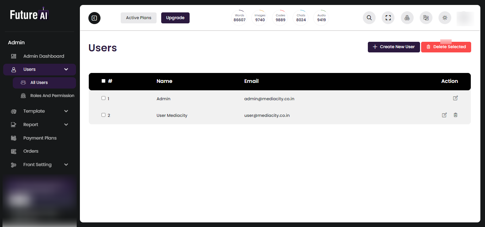Image resolution: width=485 pixels, height=227 pixels.
Task: Edit Admin user via pencil icon
Action: 456,98
